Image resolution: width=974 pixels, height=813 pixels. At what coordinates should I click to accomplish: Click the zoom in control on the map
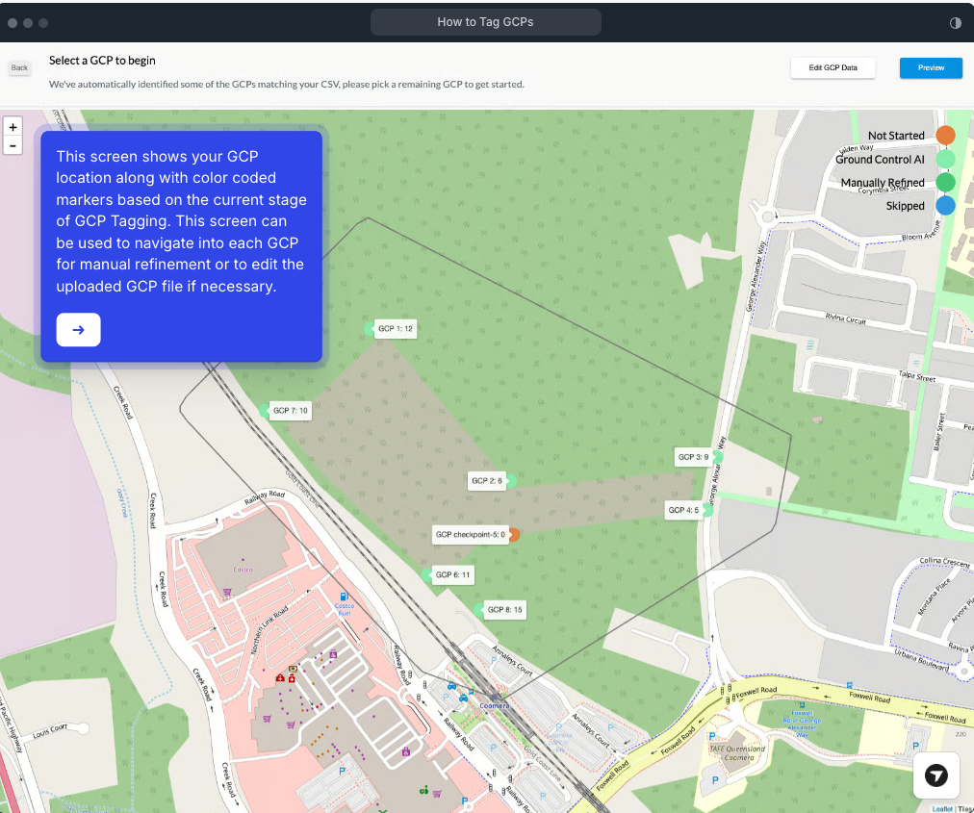coord(13,126)
